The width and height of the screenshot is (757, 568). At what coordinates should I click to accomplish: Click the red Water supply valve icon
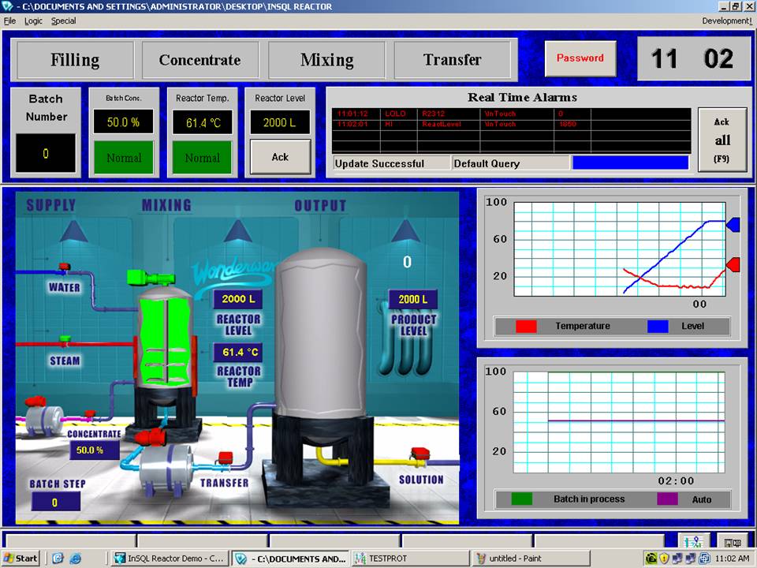pyautogui.click(x=63, y=266)
